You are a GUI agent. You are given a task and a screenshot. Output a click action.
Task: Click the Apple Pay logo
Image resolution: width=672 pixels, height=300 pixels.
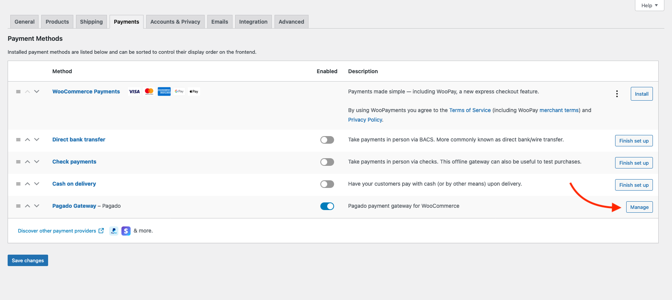194,91
